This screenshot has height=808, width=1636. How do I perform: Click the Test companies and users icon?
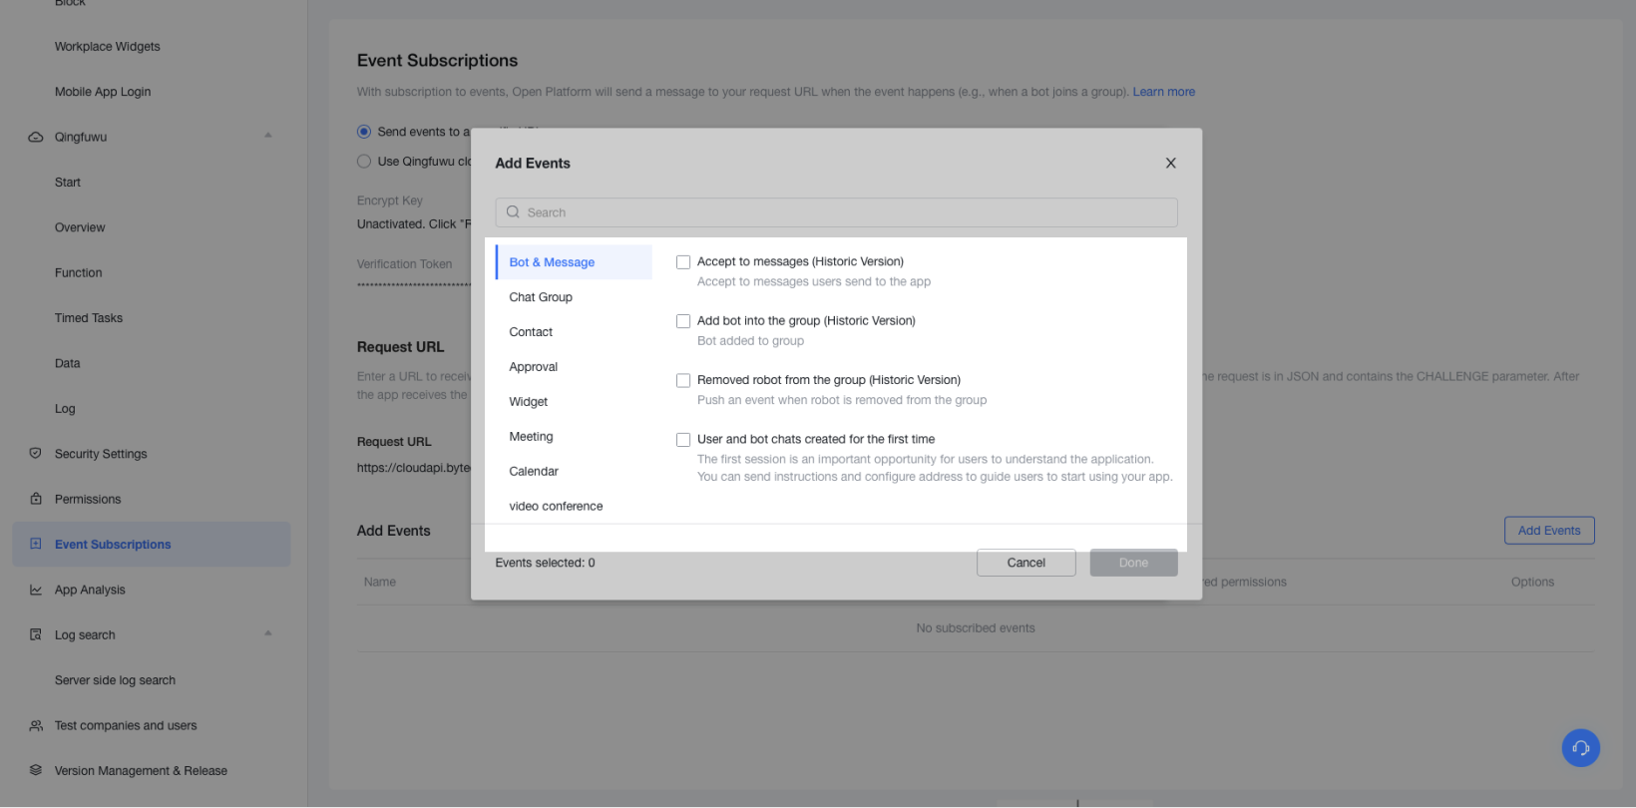[36, 725]
